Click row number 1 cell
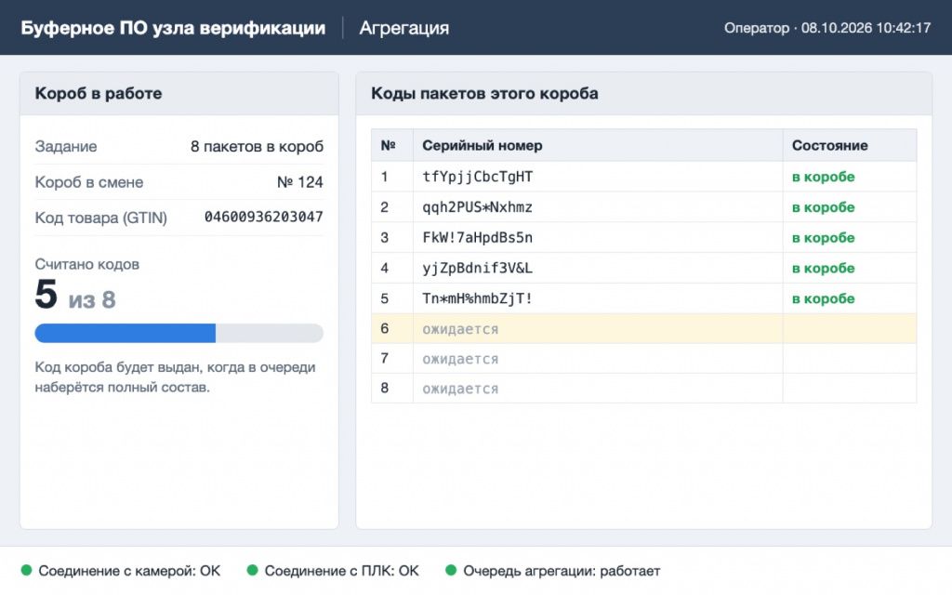 coord(392,177)
